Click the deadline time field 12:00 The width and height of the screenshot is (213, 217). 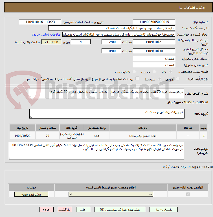tap(111, 42)
